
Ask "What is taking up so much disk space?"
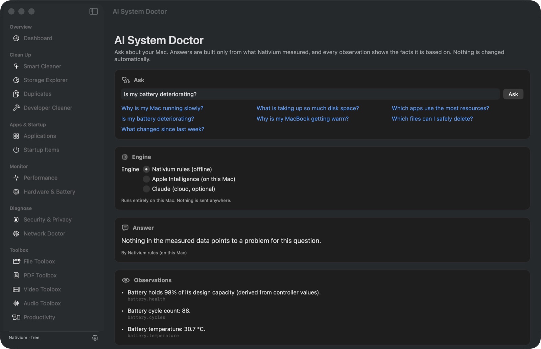[x=308, y=108]
